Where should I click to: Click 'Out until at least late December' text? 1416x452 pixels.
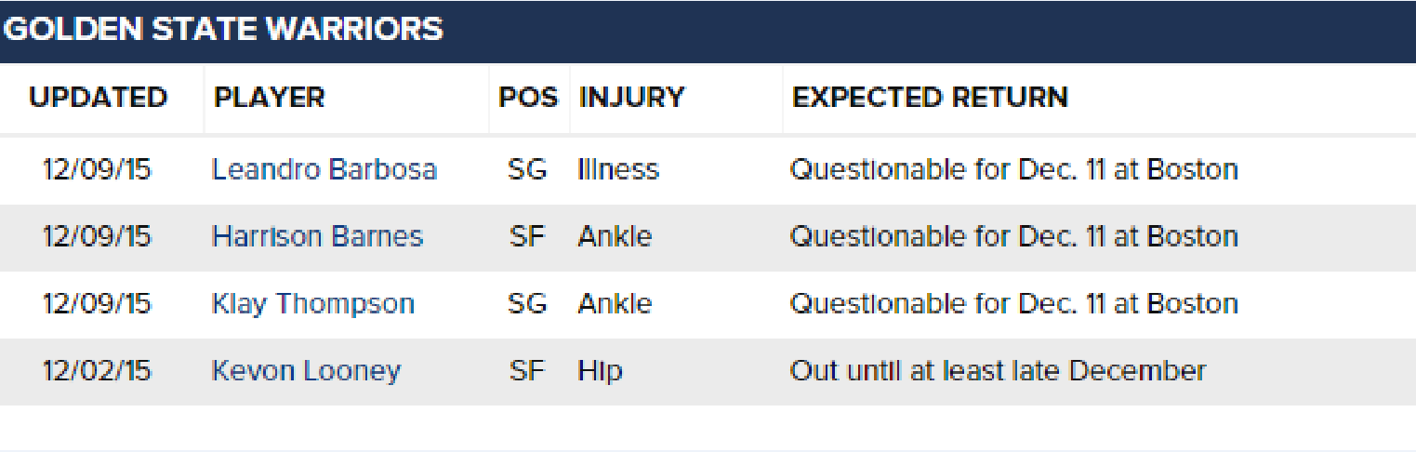pyautogui.click(x=998, y=372)
